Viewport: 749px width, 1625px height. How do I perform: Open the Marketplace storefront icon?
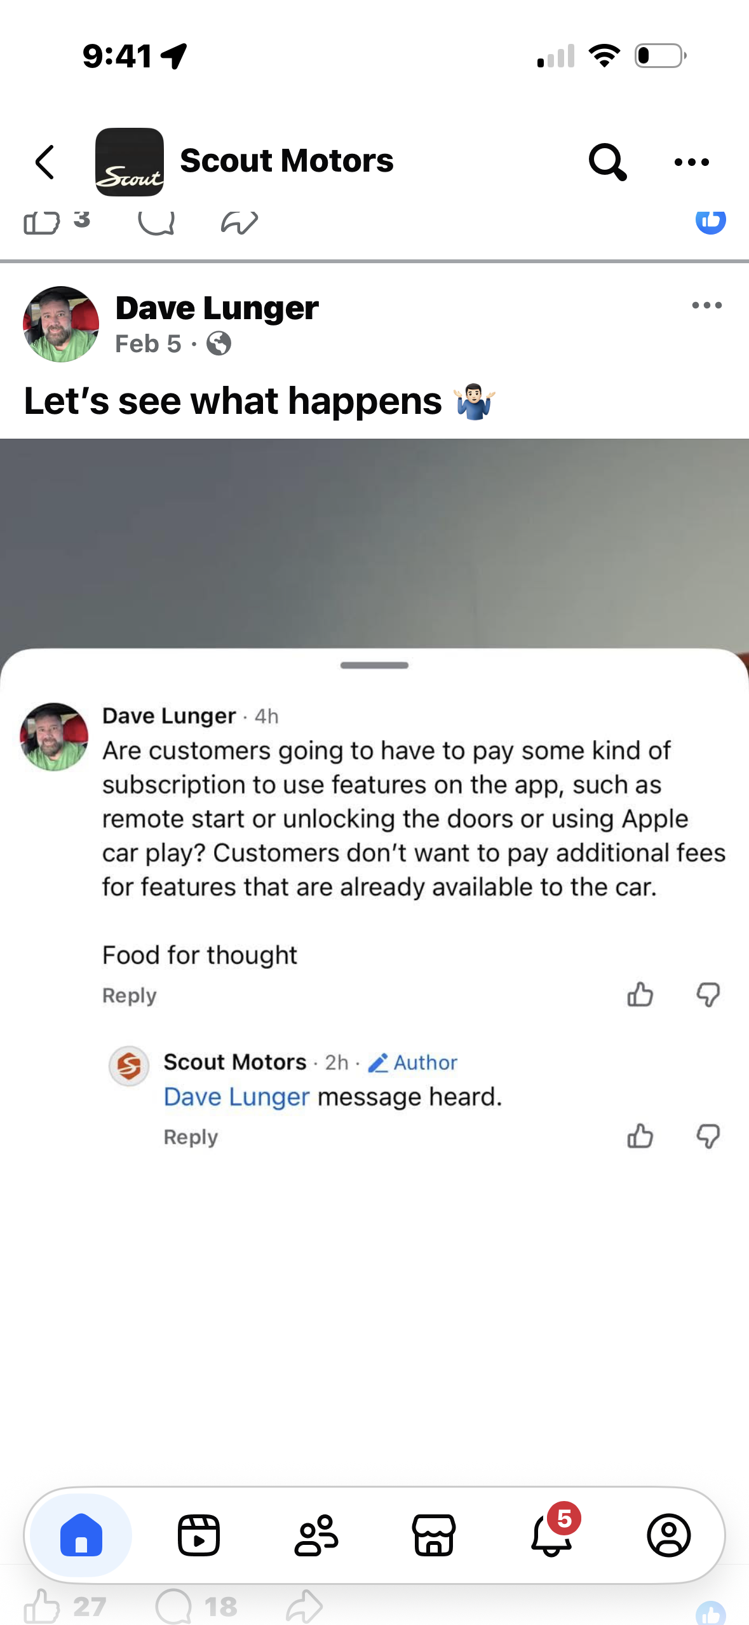pos(434,1535)
